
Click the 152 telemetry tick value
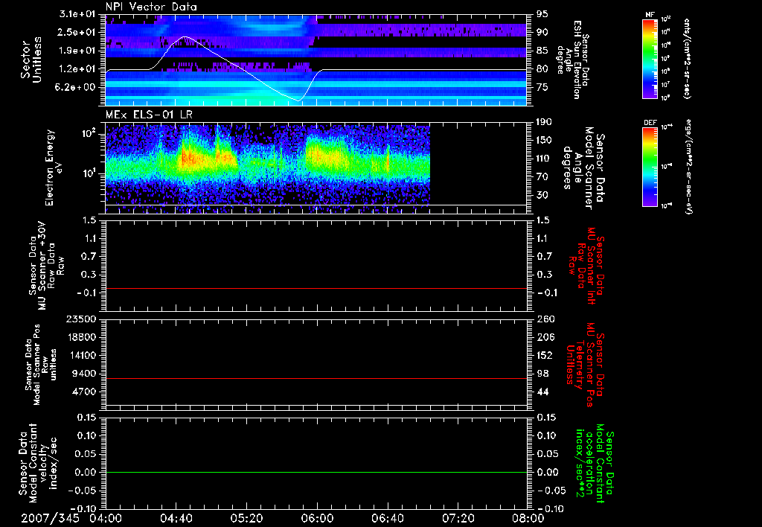pos(545,355)
